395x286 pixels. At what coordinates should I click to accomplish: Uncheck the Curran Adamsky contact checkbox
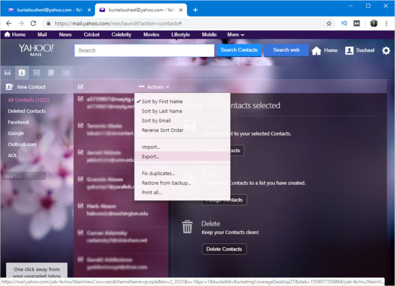[x=80, y=233]
